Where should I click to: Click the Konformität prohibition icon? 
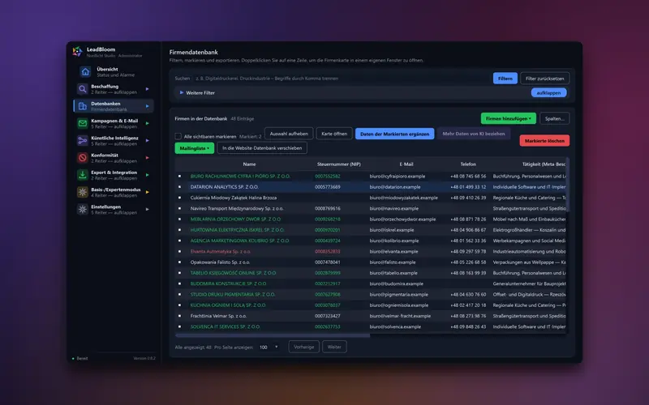click(x=83, y=158)
